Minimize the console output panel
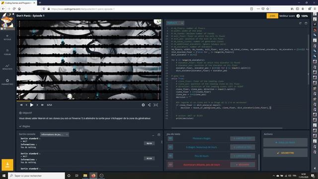The height and width of the screenshot is (179, 318). click(153, 135)
